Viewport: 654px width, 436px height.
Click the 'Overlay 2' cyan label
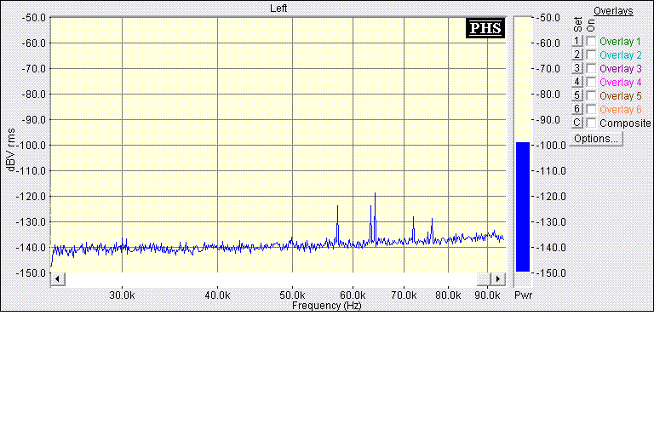tap(620, 55)
